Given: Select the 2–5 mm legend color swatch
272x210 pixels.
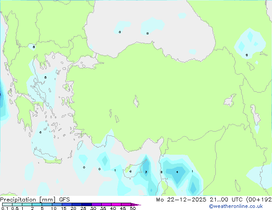Looking at the screenshot, I should 37,204.
